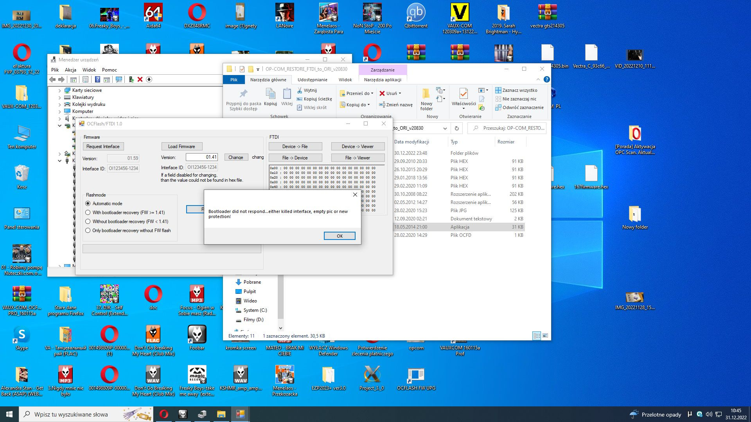Open the address bar history dropdown
751x422 pixels.
click(x=445, y=128)
